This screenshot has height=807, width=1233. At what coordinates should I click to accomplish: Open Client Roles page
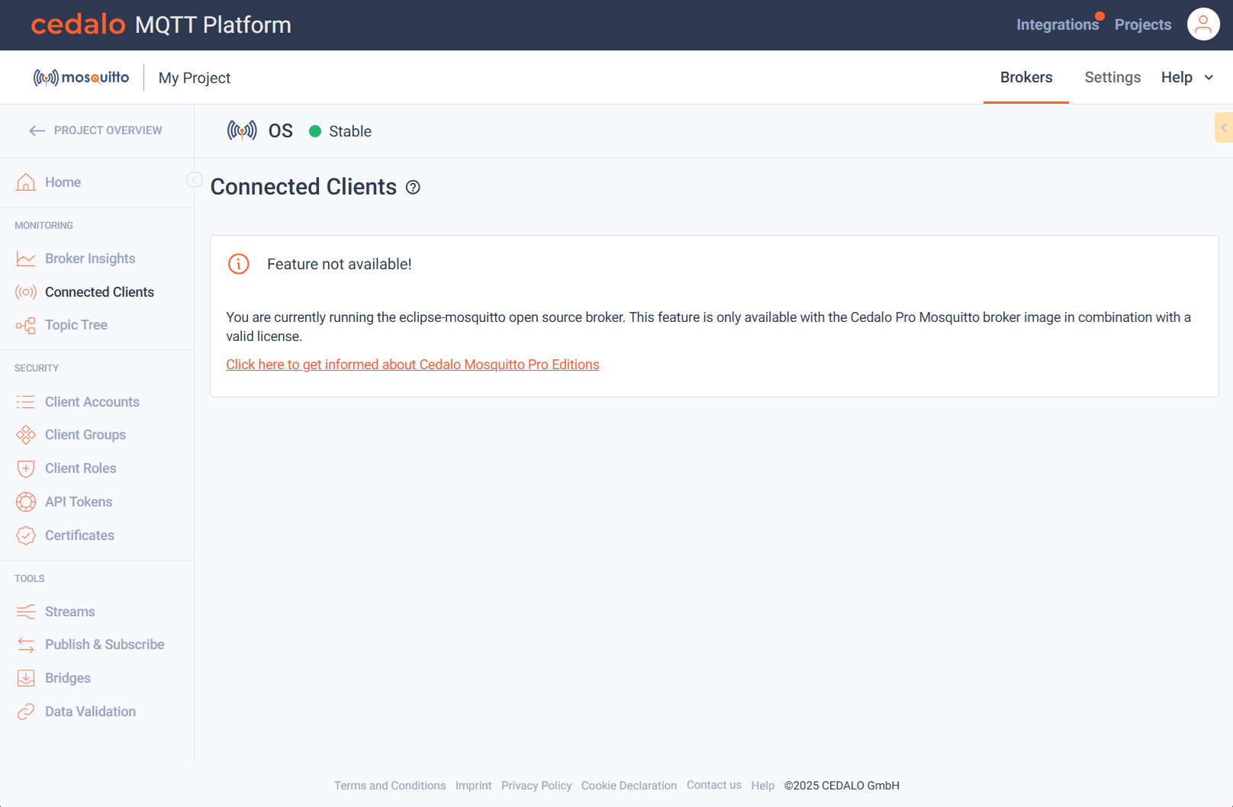(81, 468)
